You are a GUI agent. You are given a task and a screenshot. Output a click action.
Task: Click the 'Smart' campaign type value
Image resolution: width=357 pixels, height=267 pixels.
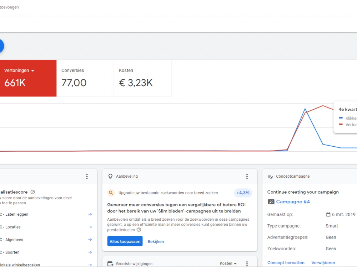click(x=332, y=226)
